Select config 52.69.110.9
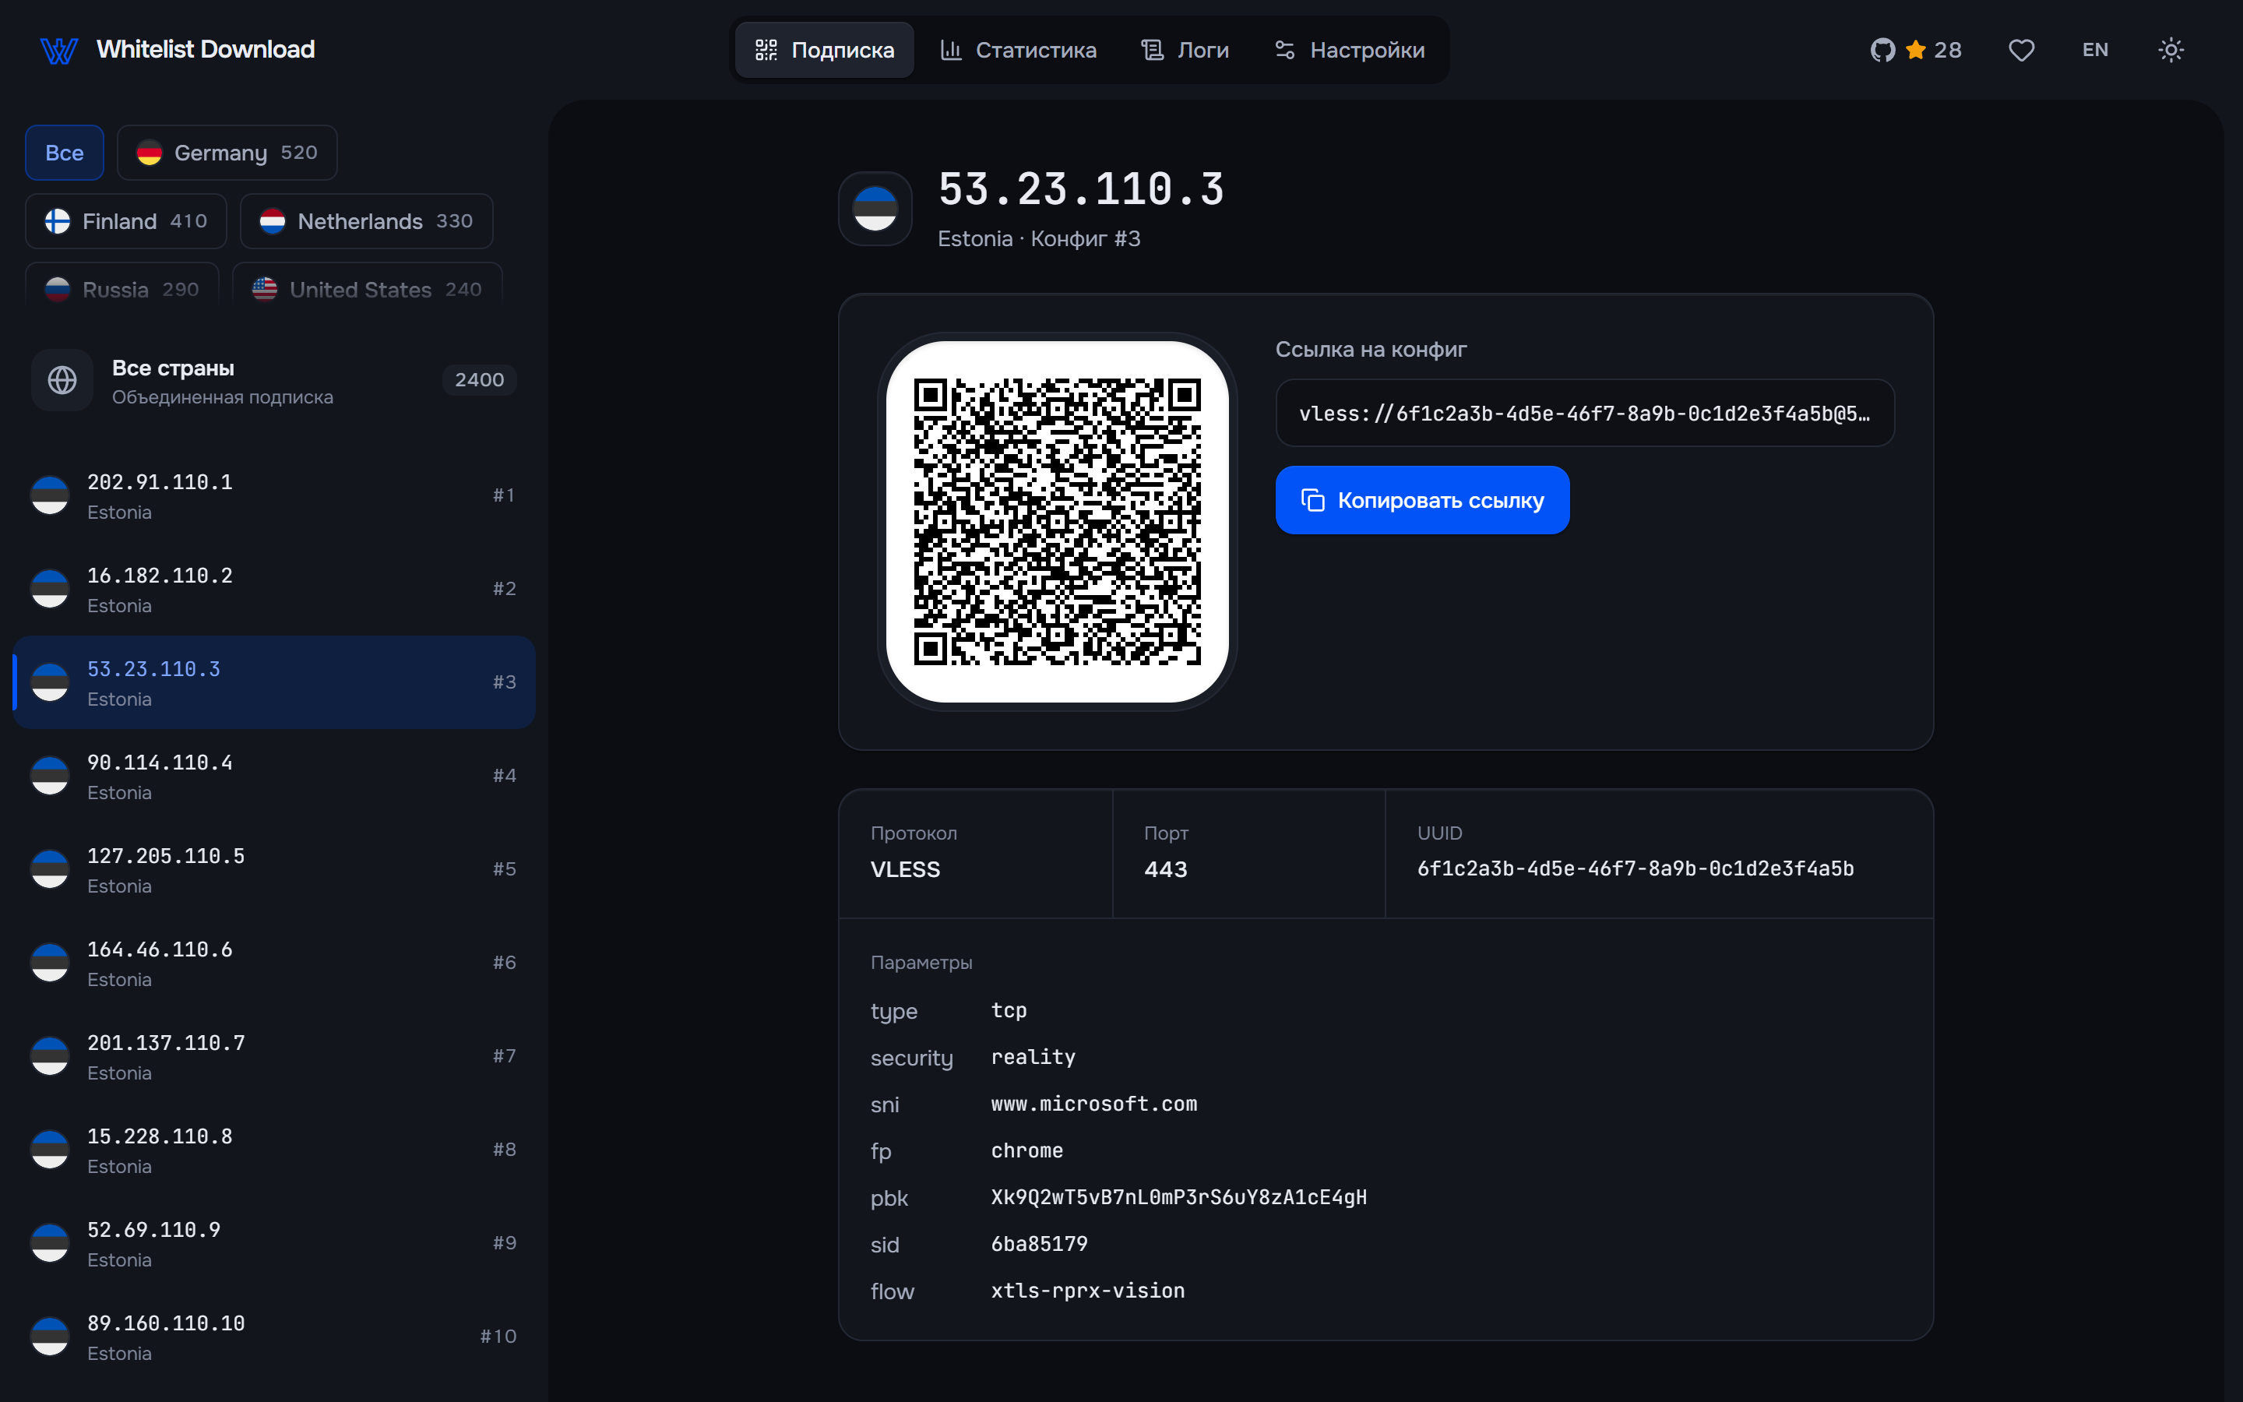The image size is (2243, 1402). (273, 1243)
